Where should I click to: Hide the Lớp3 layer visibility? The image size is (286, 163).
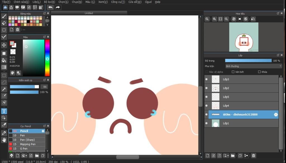(x=206, y=79)
